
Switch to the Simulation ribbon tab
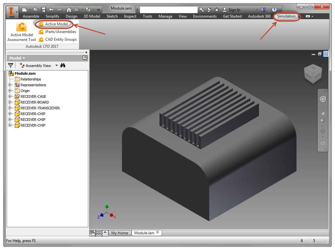[x=286, y=16]
